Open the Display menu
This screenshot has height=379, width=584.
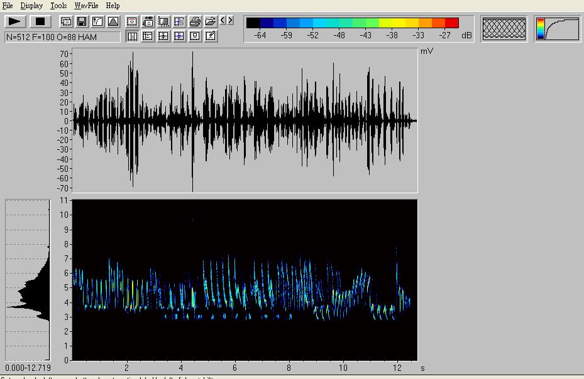pos(31,6)
